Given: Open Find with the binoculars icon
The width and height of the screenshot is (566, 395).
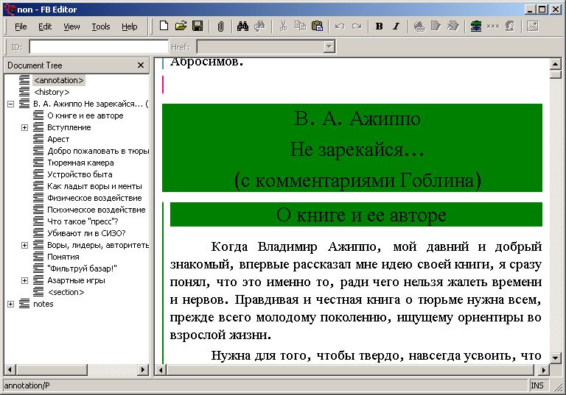Looking at the screenshot, I should pos(242,26).
